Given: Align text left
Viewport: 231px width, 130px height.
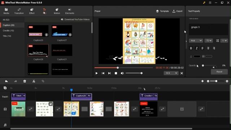Looking at the screenshot, I should (x=202, y=48).
